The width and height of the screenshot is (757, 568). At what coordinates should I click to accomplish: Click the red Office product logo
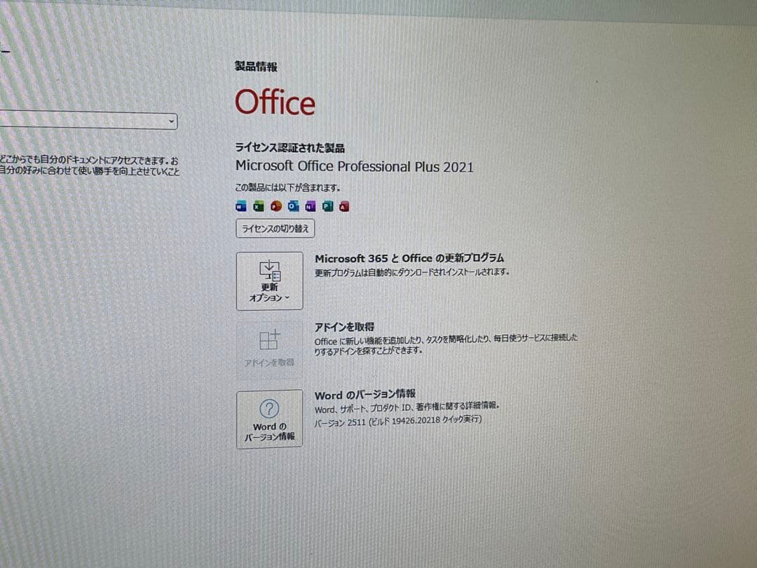[275, 102]
